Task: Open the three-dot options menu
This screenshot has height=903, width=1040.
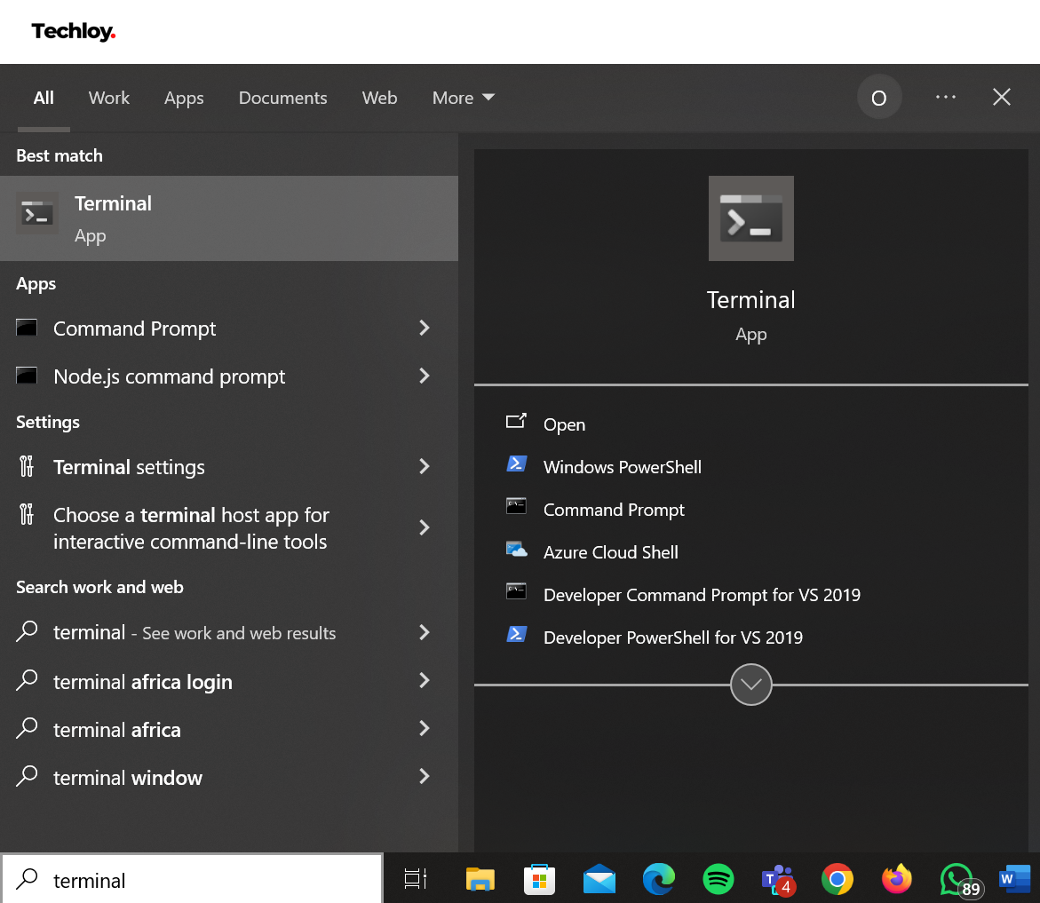Action: tap(945, 98)
